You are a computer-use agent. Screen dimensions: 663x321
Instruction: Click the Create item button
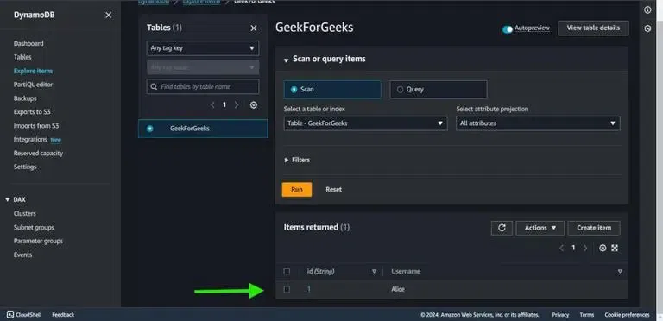click(x=594, y=228)
